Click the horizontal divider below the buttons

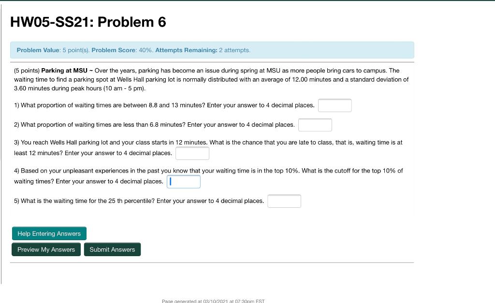pyautogui.click(x=212, y=262)
